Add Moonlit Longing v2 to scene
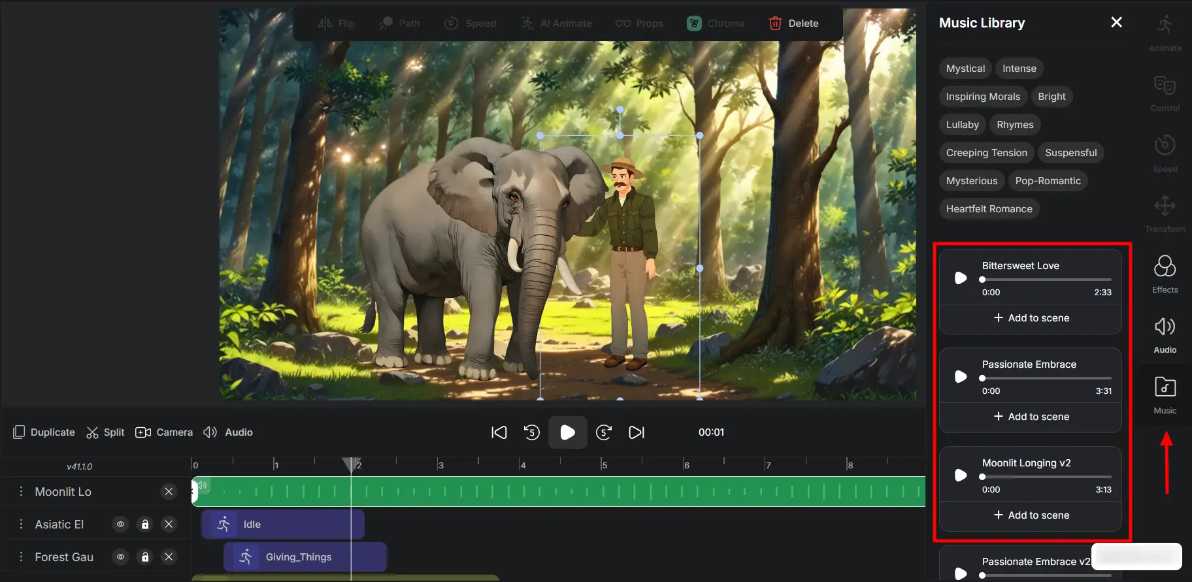 1031,515
